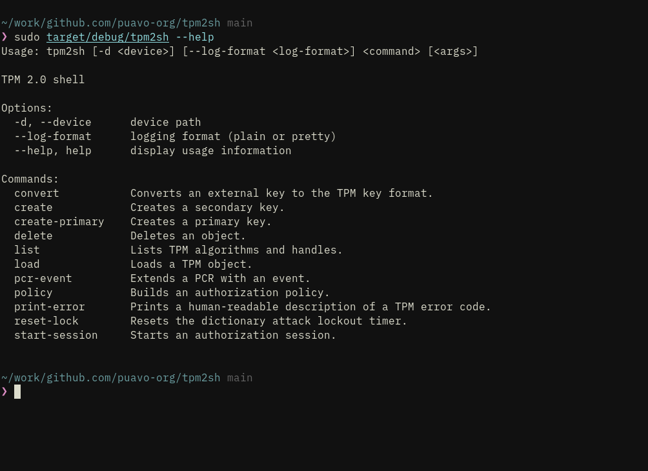Click the pink prompt arrow beside sudo

click(x=5, y=37)
